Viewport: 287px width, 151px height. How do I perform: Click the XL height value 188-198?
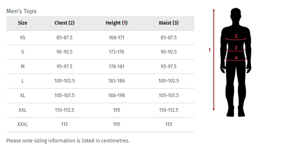pyautogui.click(x=116, y=95)
